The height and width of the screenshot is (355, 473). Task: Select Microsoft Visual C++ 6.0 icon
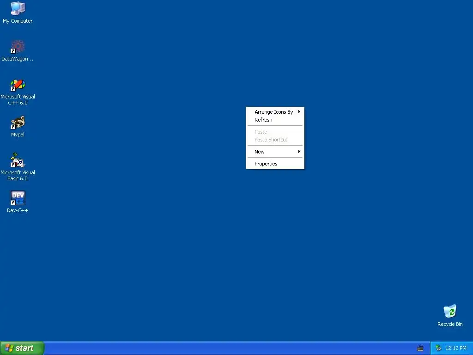(x=18, y=85)
